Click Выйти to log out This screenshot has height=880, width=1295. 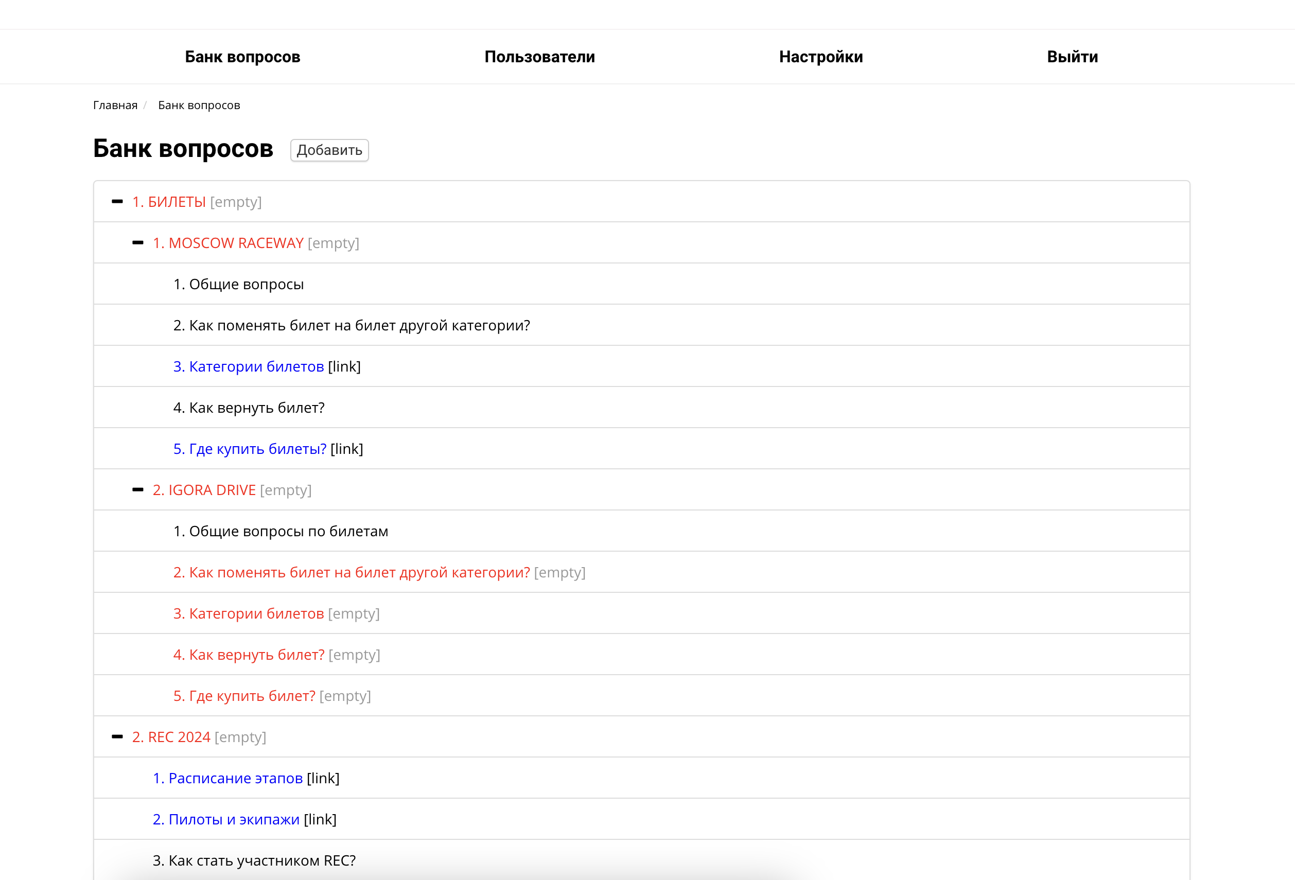click(x=1072, y=57)
